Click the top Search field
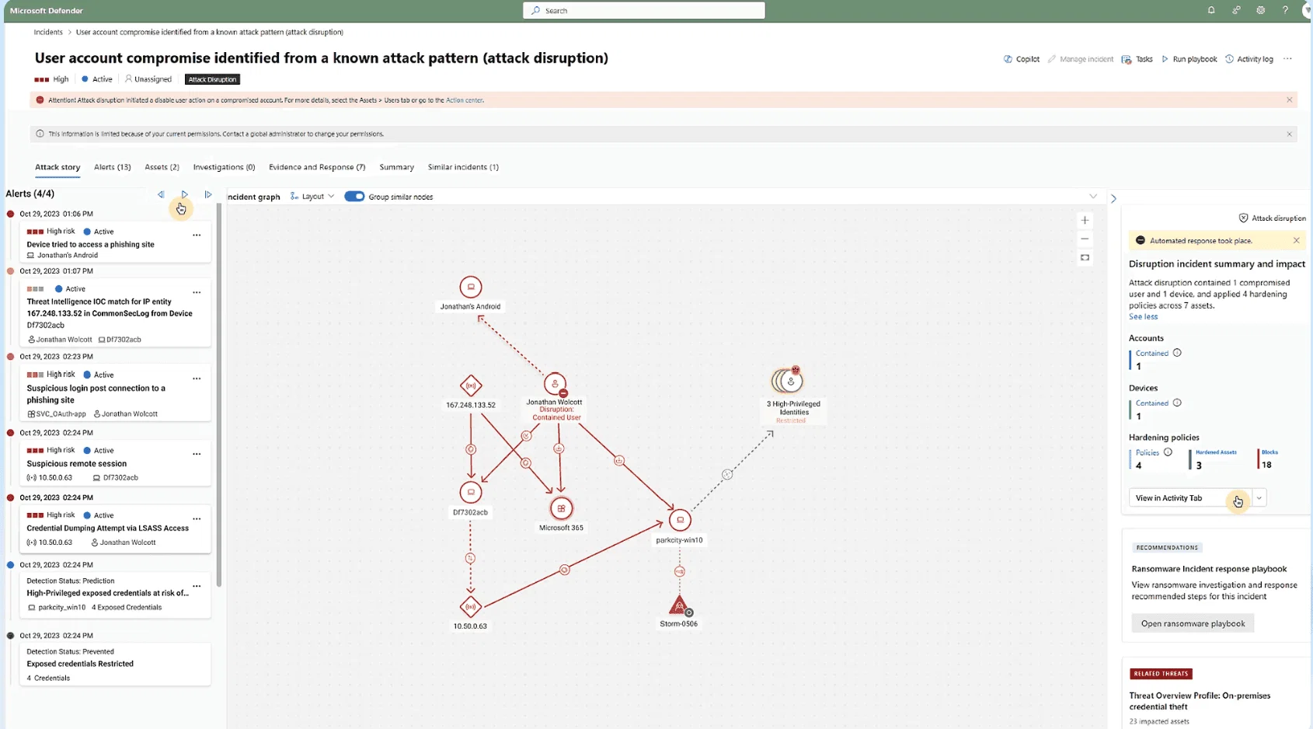Image resolution: width=1313 pixels, height=729 pixels. pos(644,10)
